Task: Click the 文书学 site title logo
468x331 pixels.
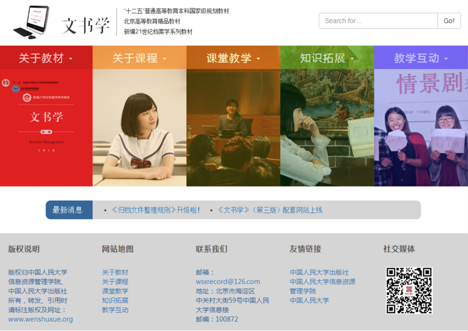Action: (85, 26)
